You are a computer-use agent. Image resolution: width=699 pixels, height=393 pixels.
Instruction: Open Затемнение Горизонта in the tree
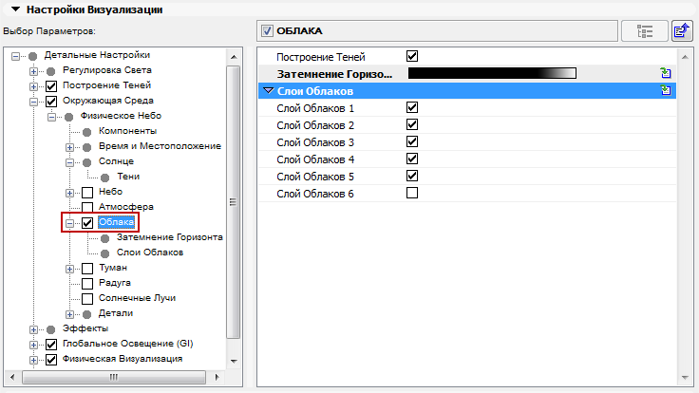(x=169, y=236)
